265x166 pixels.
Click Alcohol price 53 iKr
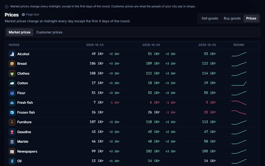point(210,54)
